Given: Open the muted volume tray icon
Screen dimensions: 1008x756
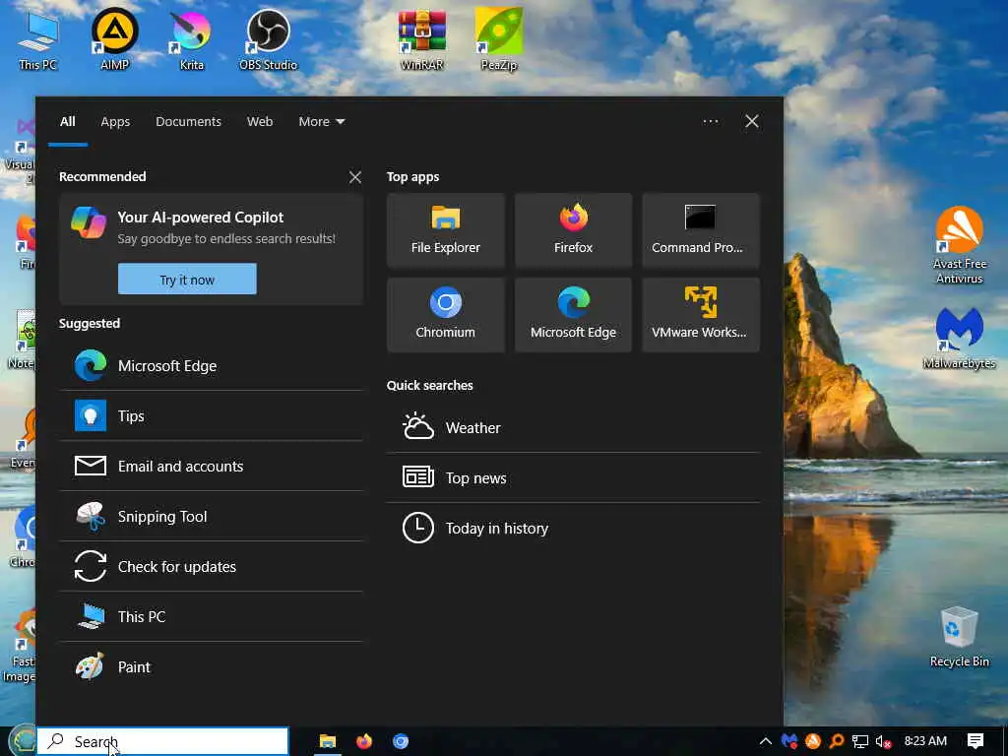Looking at the screenshot, I should point(884,741).
